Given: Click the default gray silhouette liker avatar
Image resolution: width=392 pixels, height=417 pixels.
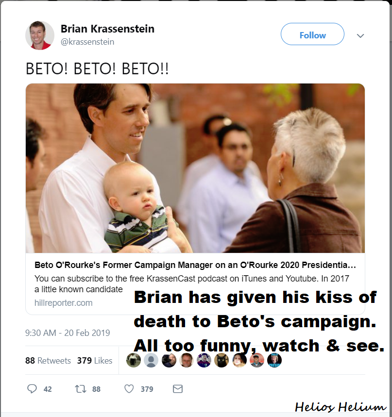Looking at the screenshot, I should 151,360.
